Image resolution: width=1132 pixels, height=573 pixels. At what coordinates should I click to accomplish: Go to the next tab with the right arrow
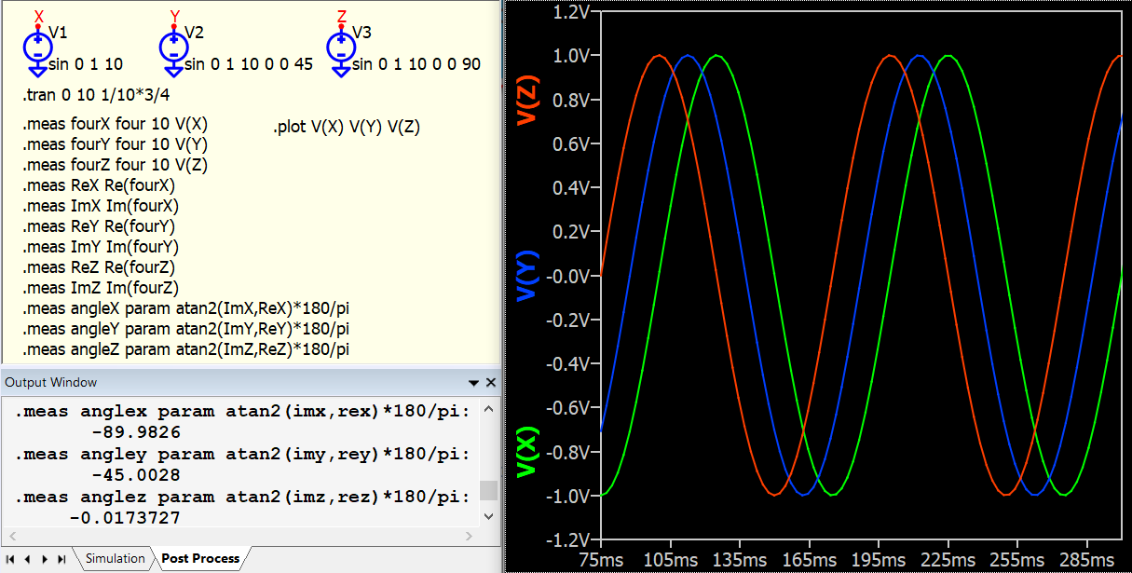click(x=45, y=559)
